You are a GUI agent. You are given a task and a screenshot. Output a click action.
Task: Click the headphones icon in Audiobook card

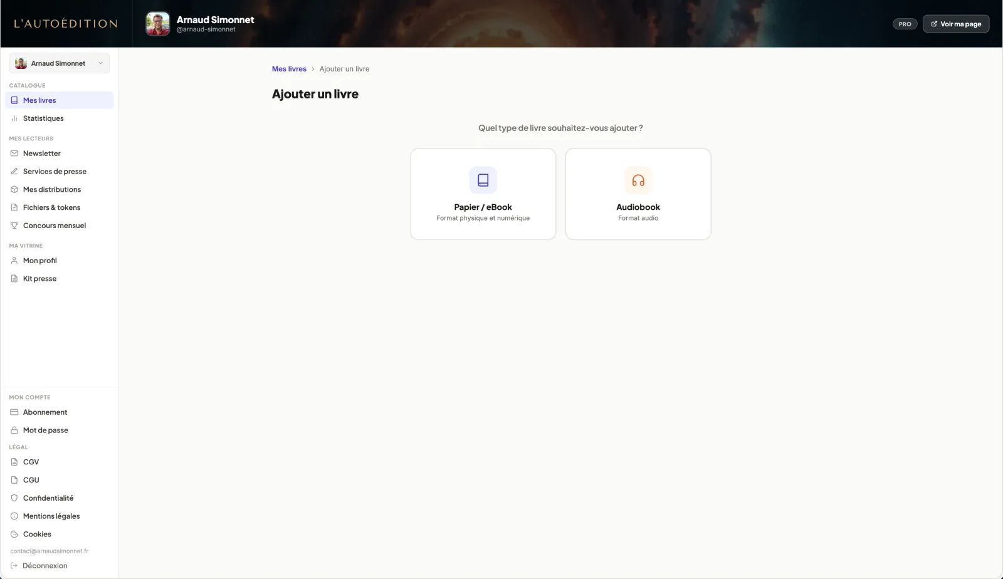pos(638,180)
